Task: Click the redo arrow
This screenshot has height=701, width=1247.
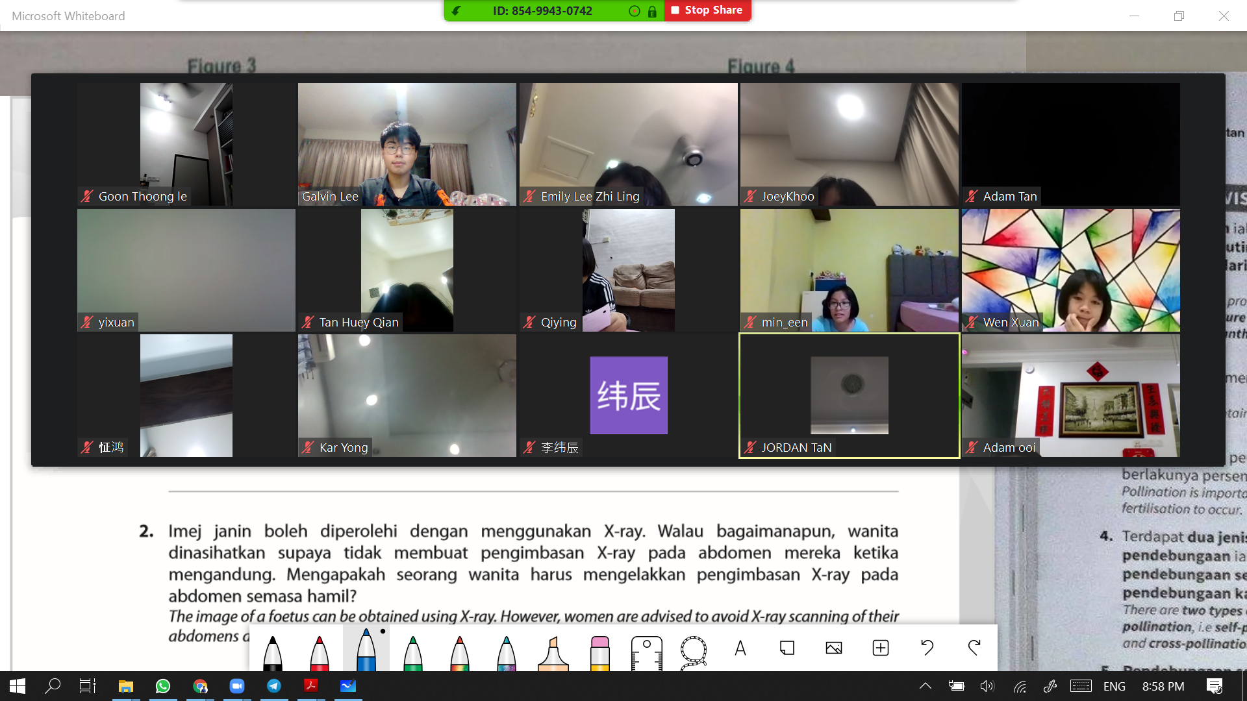Action: (974, 648)
